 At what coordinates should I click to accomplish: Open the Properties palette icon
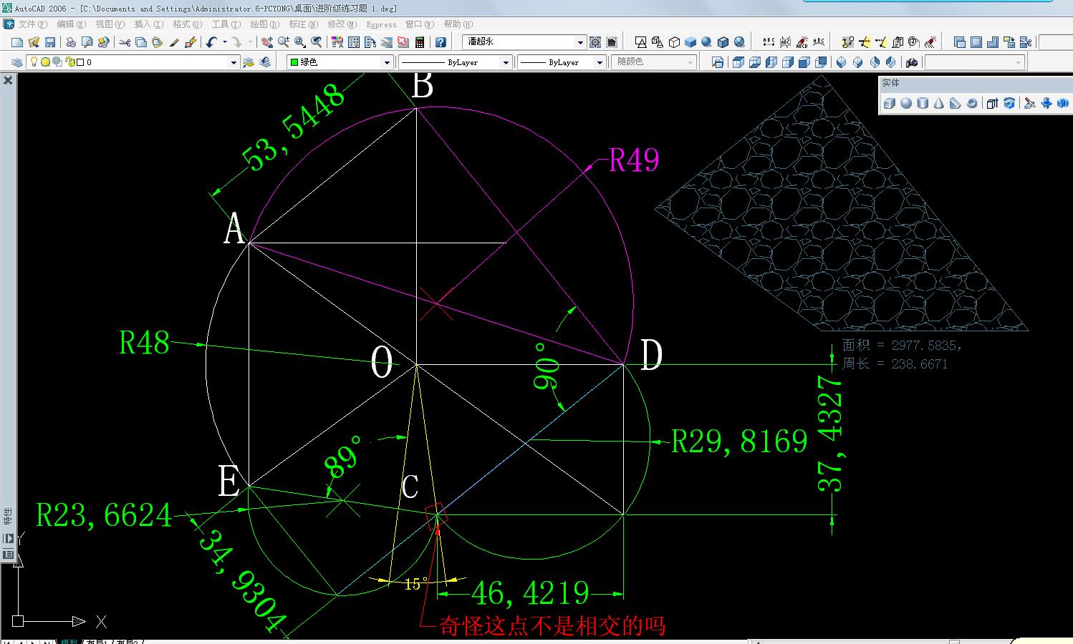click(x=337, y=42)
